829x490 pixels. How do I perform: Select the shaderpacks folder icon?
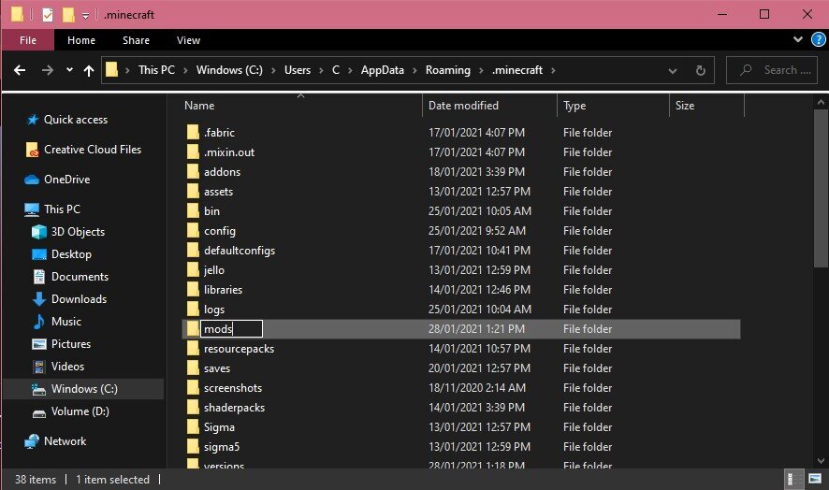coord(193,408)
